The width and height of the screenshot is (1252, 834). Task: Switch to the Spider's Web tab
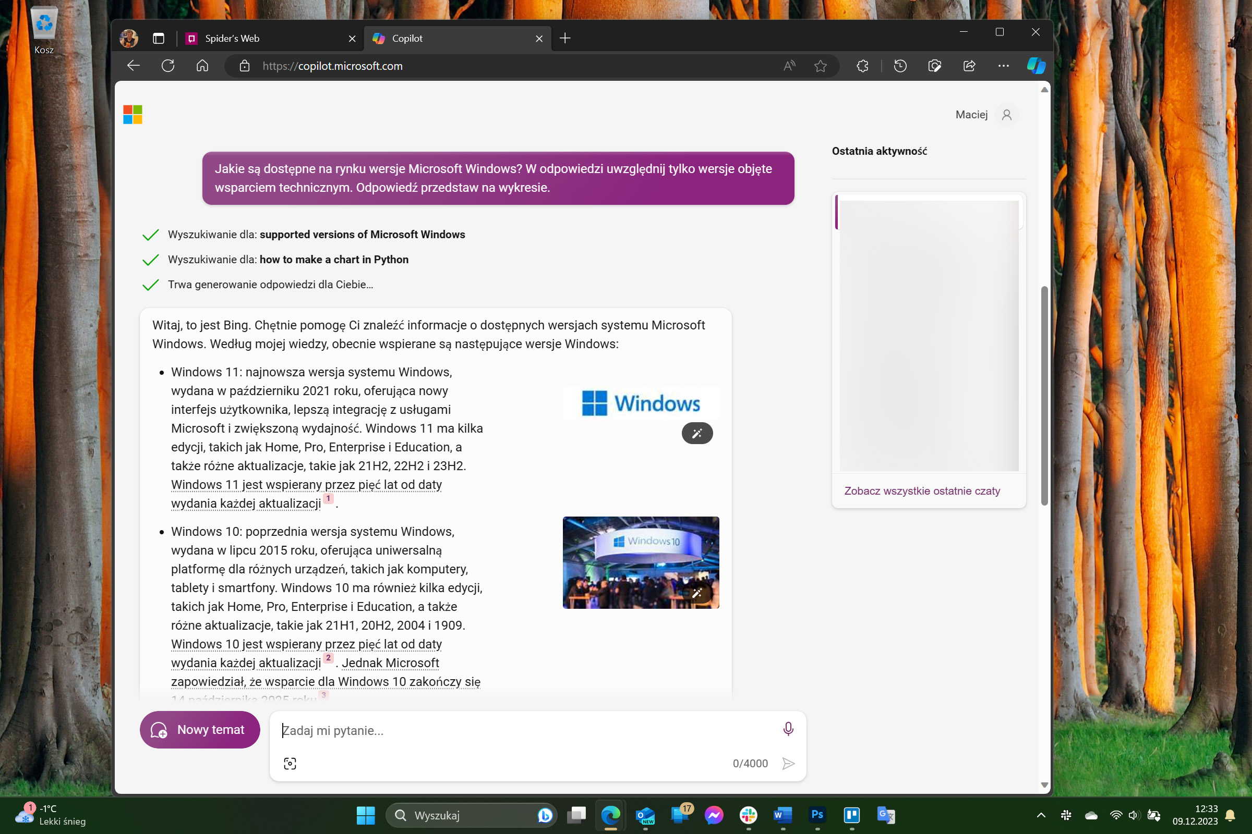point(270,38)
